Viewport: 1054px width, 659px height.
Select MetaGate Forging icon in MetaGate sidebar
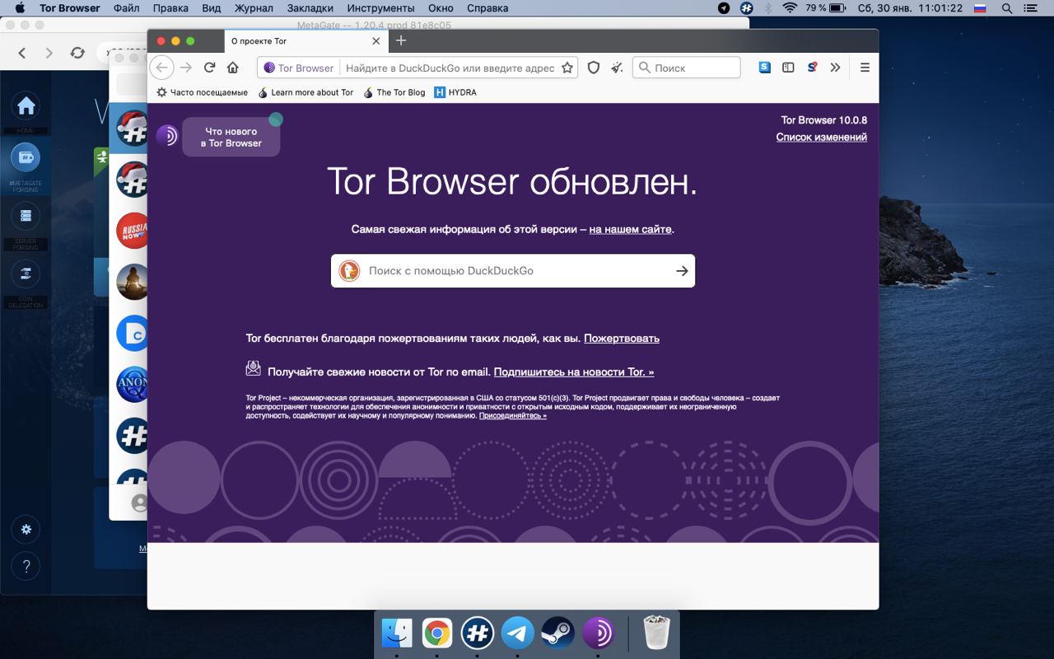coord(26,157)
